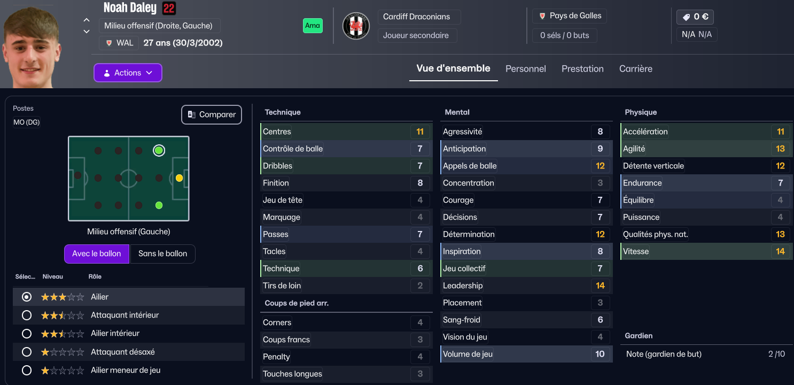Go to next player with down chevron
Image resolution: width=794 pixels, height=385 pixels.
click(x=87, y=32)
